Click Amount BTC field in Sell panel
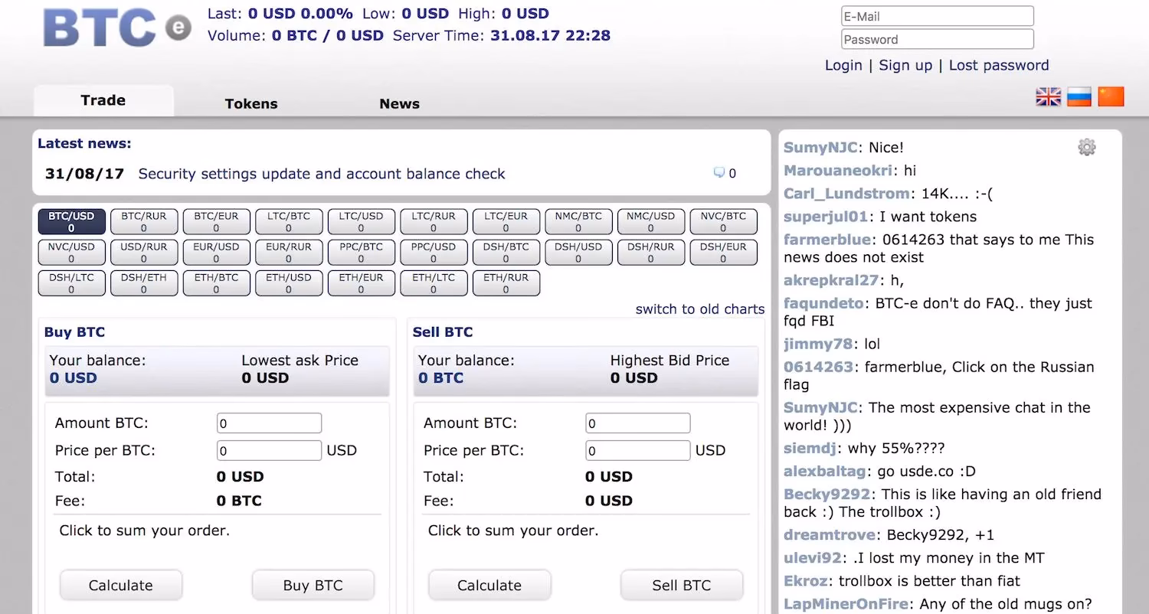This screenshot has height=614, width=1149. (637, 423)
